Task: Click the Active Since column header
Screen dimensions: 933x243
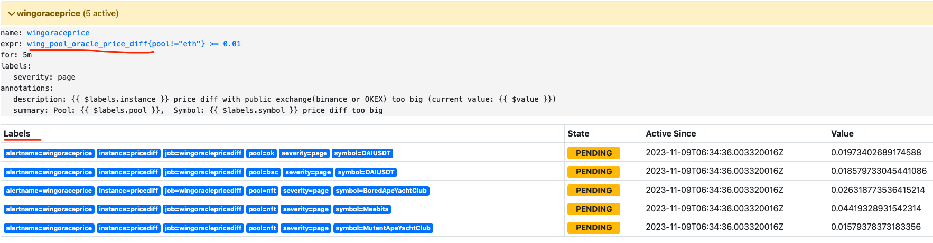Action: [670, 134]
